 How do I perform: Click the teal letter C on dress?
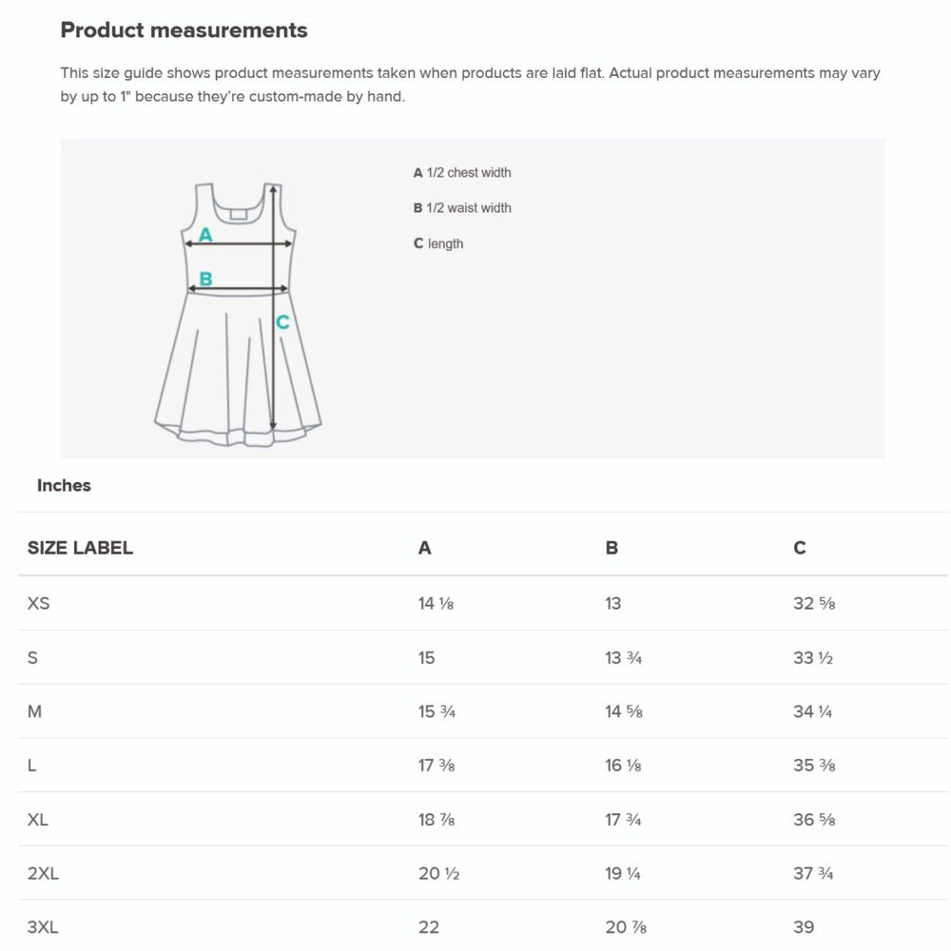[282, 322]
